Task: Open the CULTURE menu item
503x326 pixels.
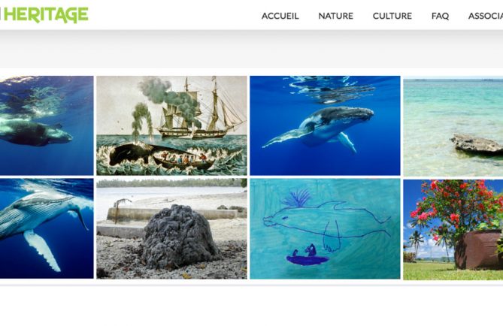Action: [x=392, y=16]
